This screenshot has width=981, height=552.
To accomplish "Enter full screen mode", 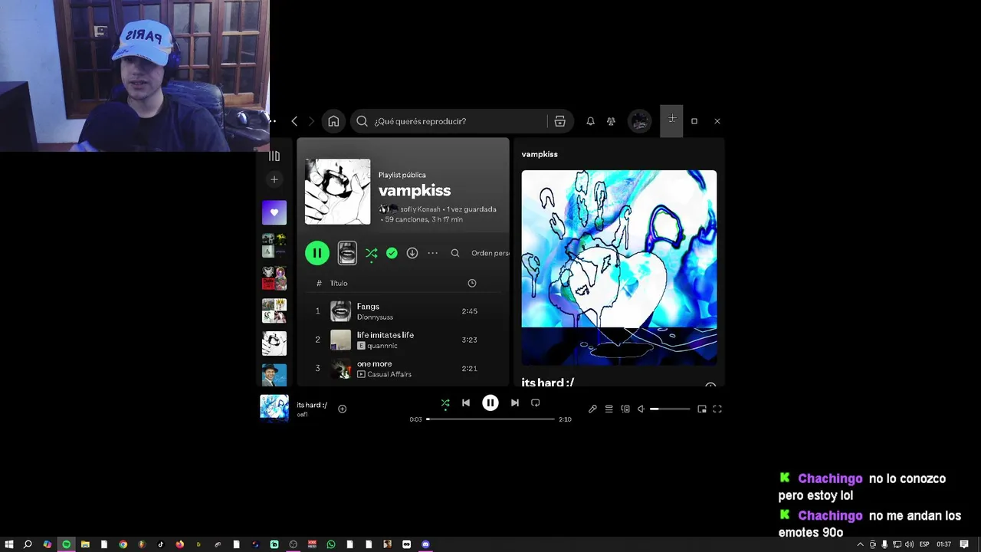I will 717,409.
